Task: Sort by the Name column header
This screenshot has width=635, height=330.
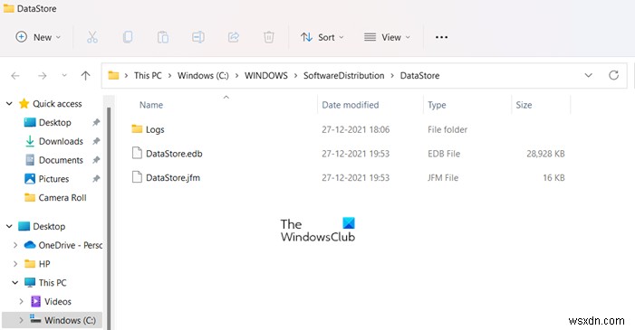Action: [151, 105]
